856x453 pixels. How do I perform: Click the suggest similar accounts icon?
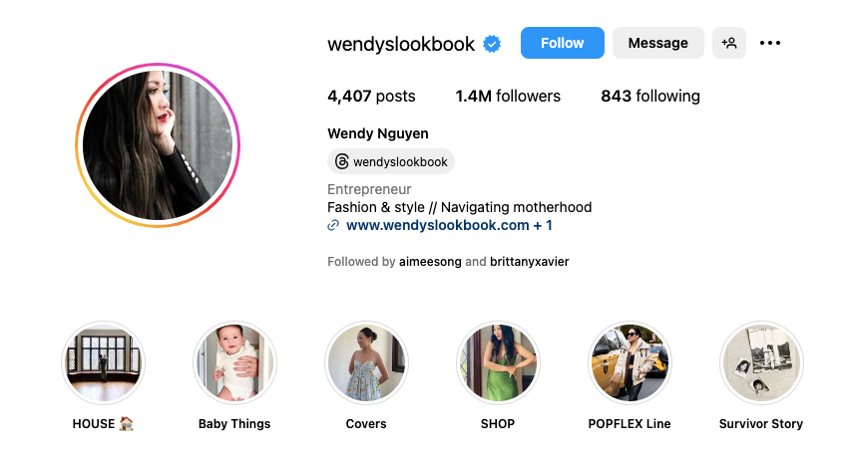(729, 43)
